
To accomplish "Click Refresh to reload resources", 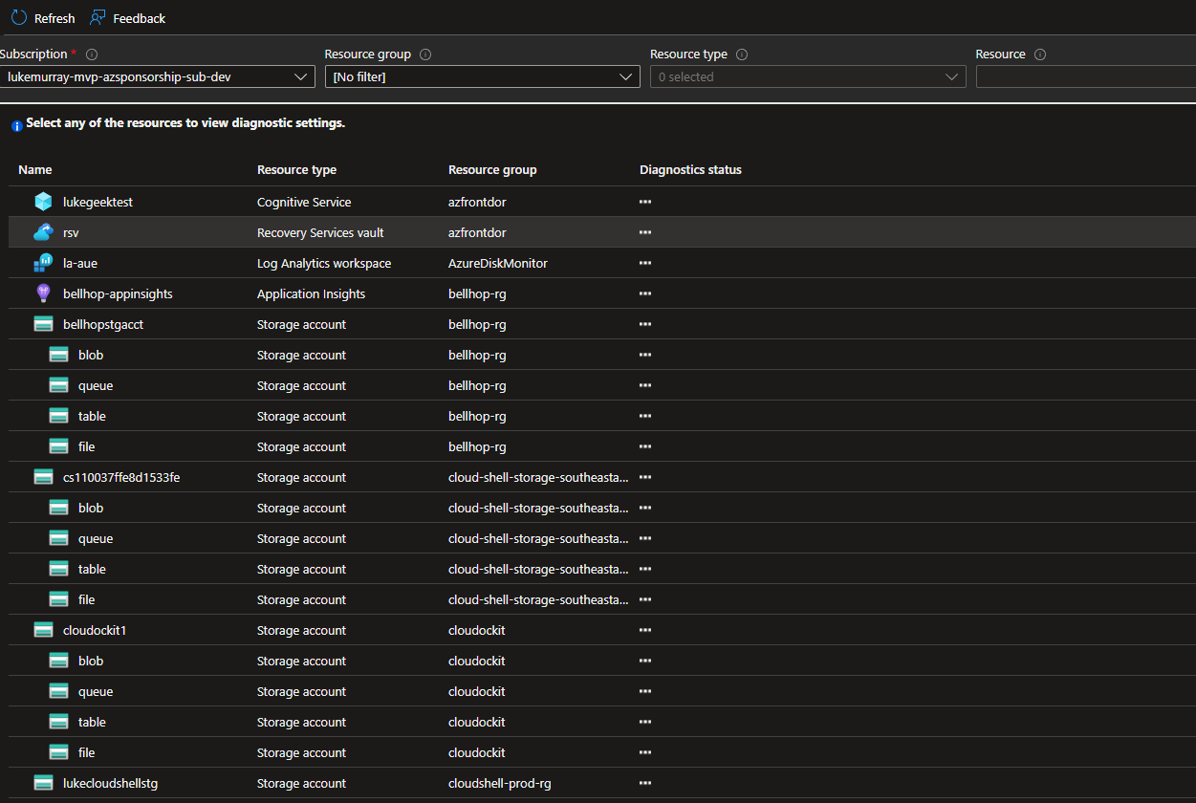I will pyautogui.click(x=42, y=17).
